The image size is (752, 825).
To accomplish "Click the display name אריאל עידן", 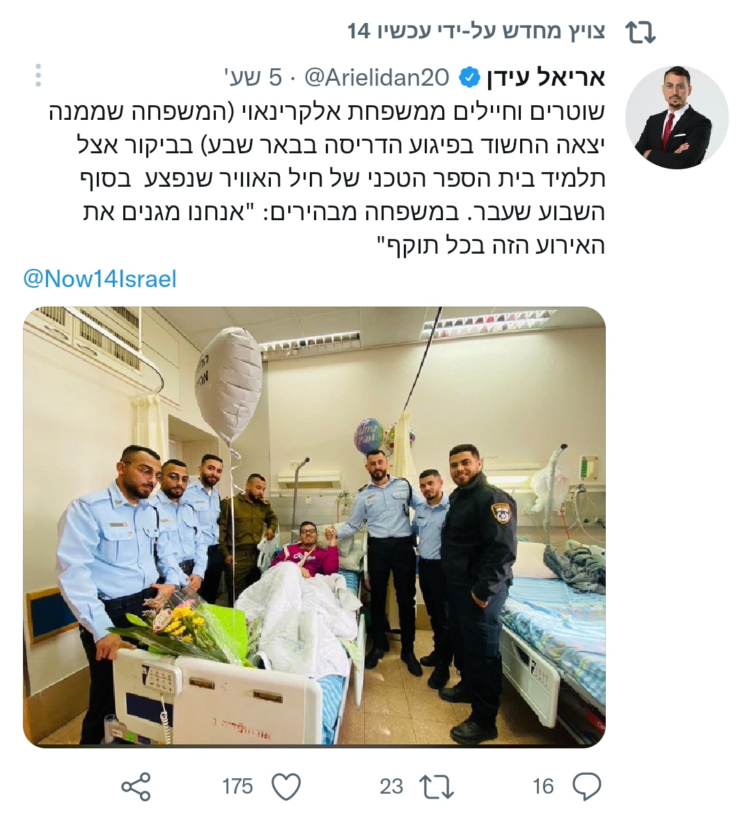I will pyautogui.click(x=547, y=78).
